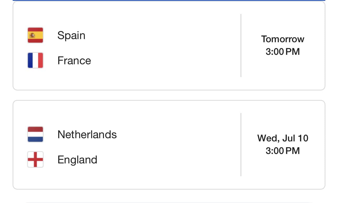This screenshot has width=338, height=203.
Task: Click empty space right of France name
Action: pyautogui.click(x=165, y=61)
